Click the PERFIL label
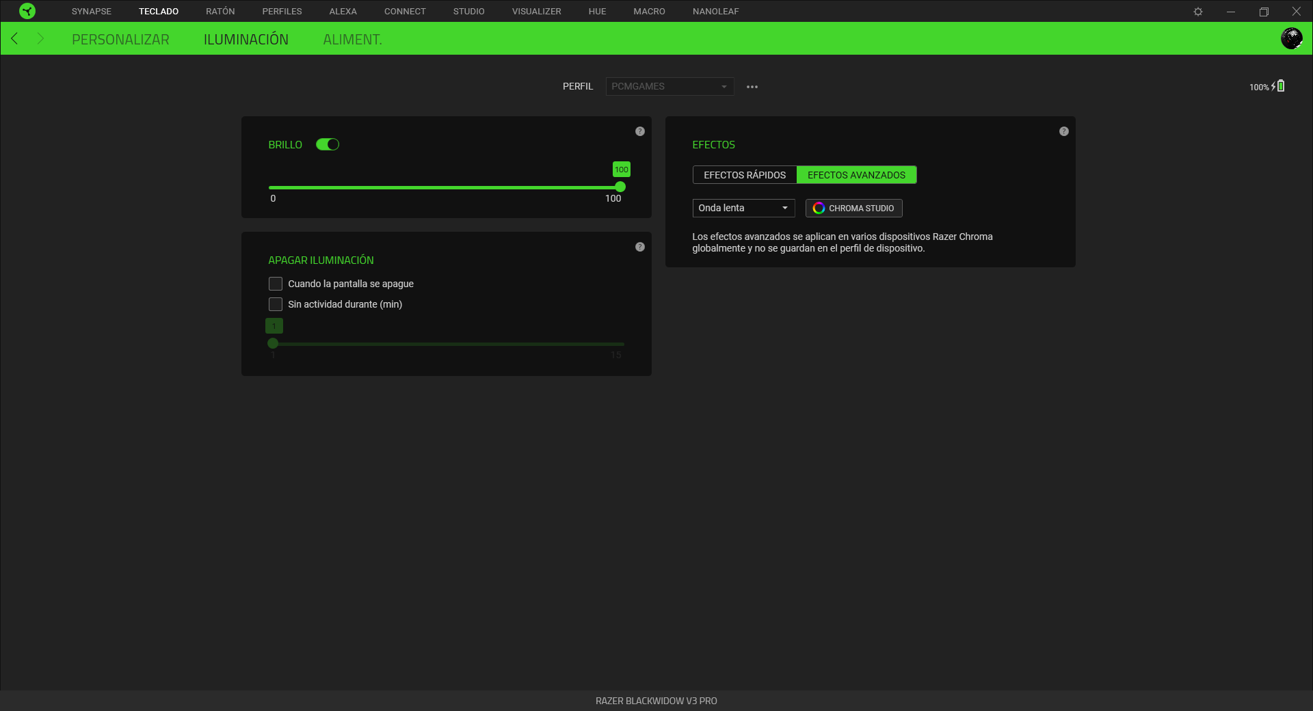 [x=578, y=86]
